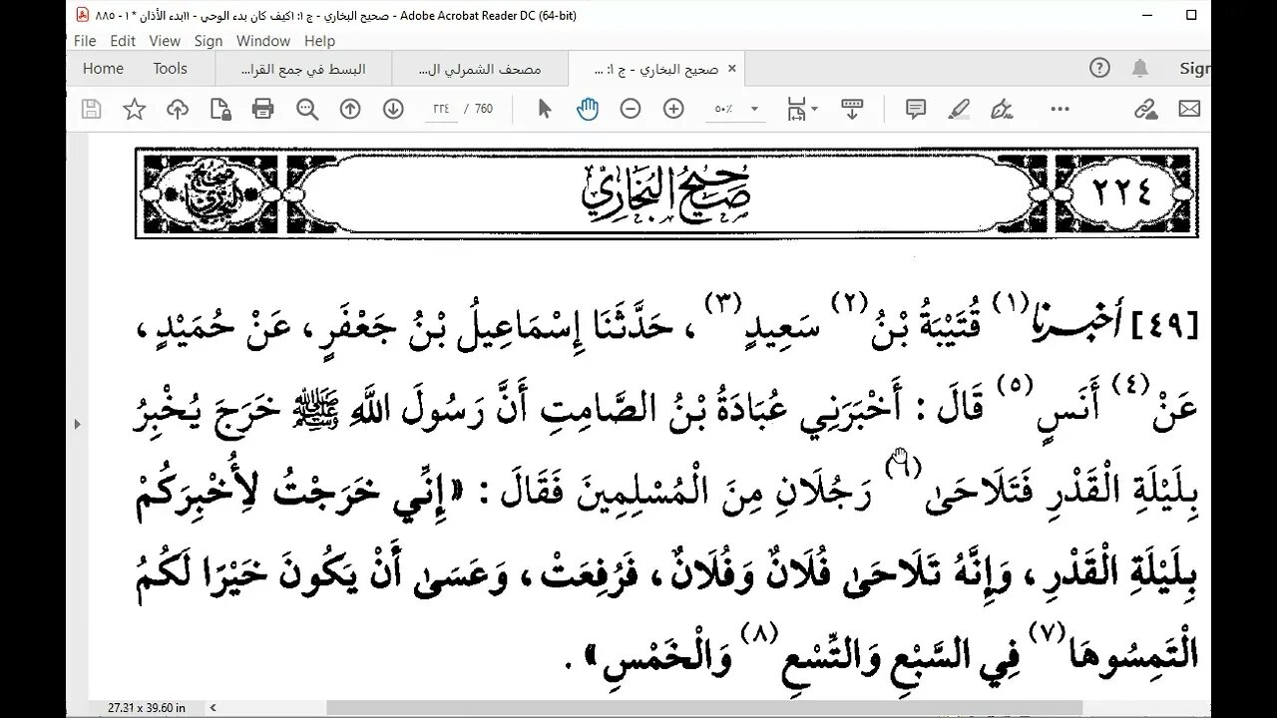Screen dimensions: 1277x718
Task: Open the Help question mark icon
Action: [x=1099, y=68]
